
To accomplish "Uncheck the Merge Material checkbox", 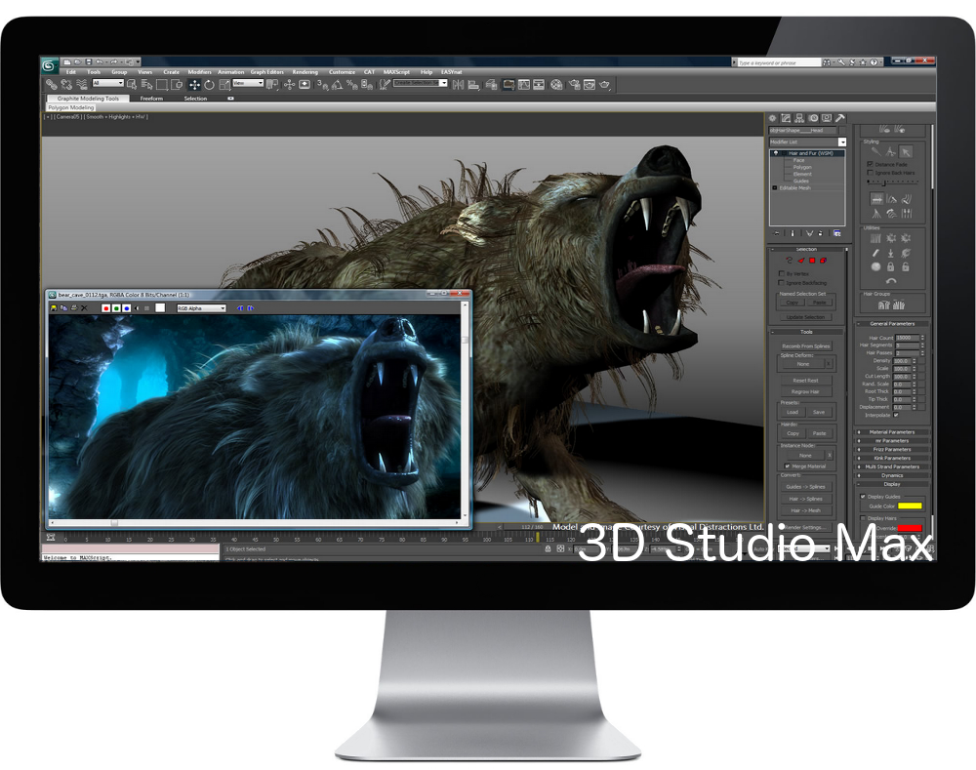I will pos(788,466).
